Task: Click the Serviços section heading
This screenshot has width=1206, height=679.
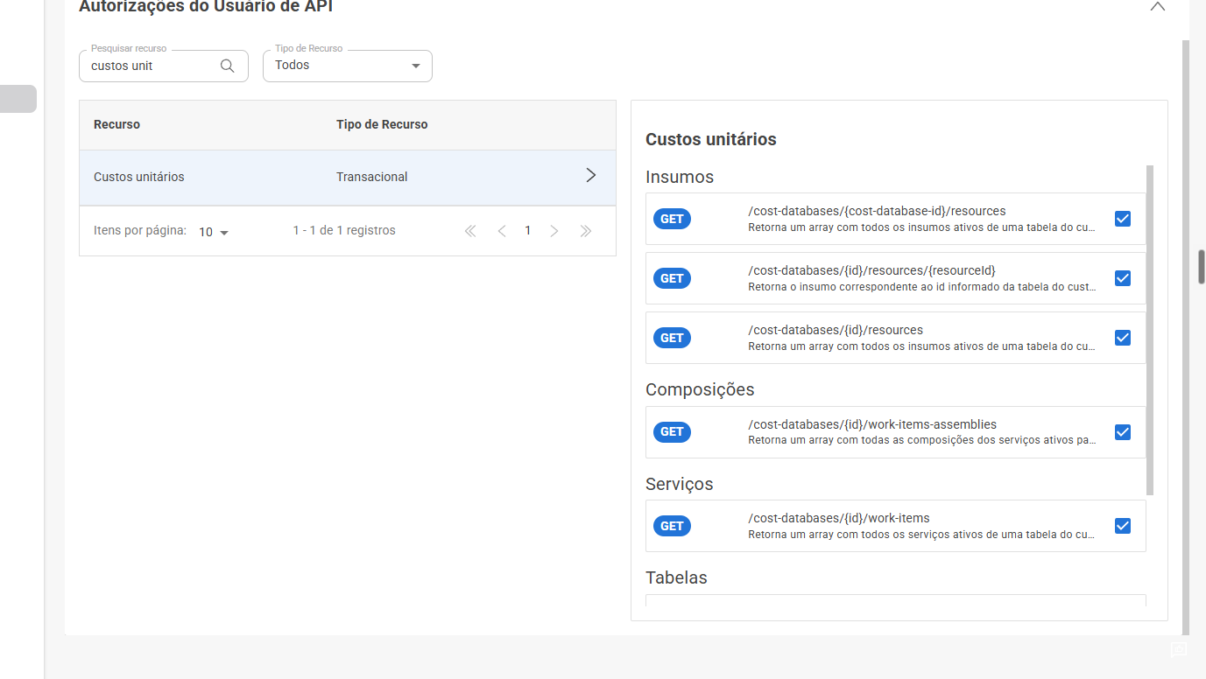Action: tap(680, 484)
